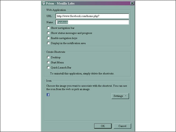
Task: Click the Prism icon in title bar
Action: [43, 3]
